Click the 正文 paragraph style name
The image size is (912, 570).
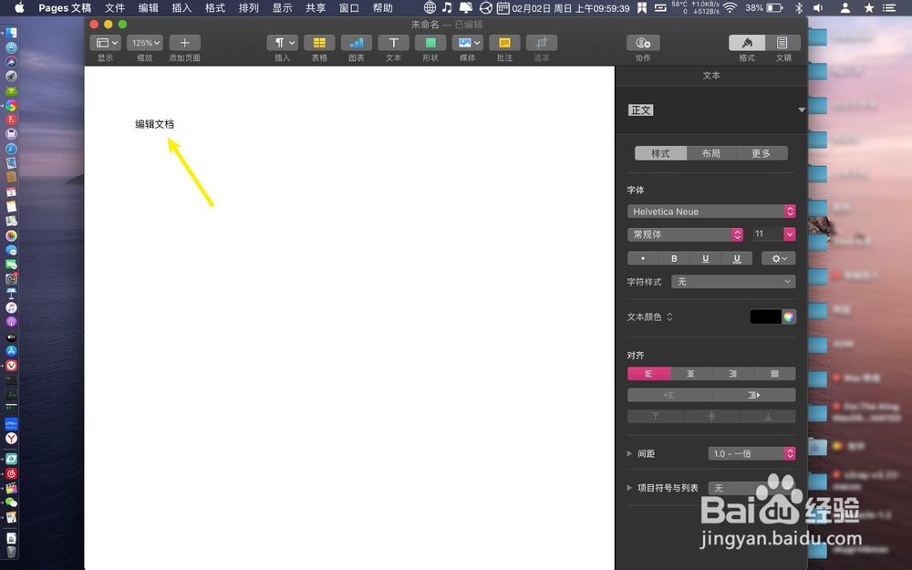641,110
